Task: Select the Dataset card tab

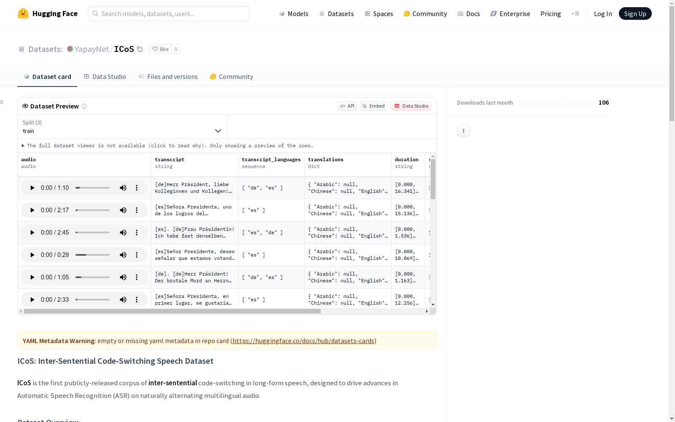Action: tap(47, 76)
